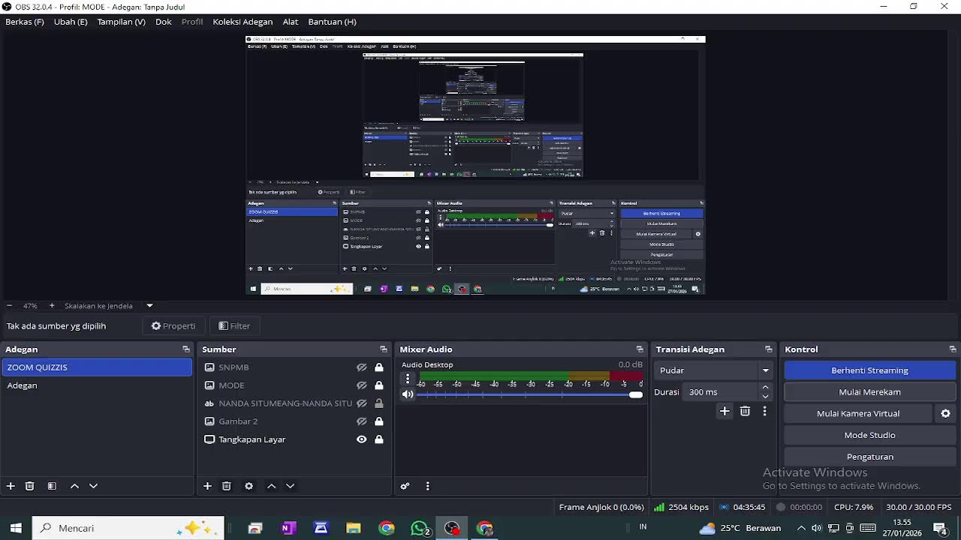Move scene down in Adegan panel
The image size is (961, 540).
pyautogui.click(x=93, y=486)
